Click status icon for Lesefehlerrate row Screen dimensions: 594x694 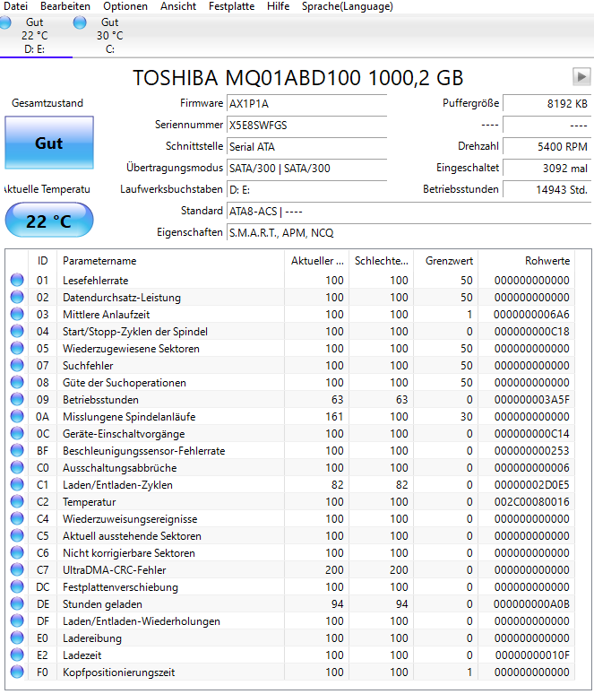(x=17, y=280)
